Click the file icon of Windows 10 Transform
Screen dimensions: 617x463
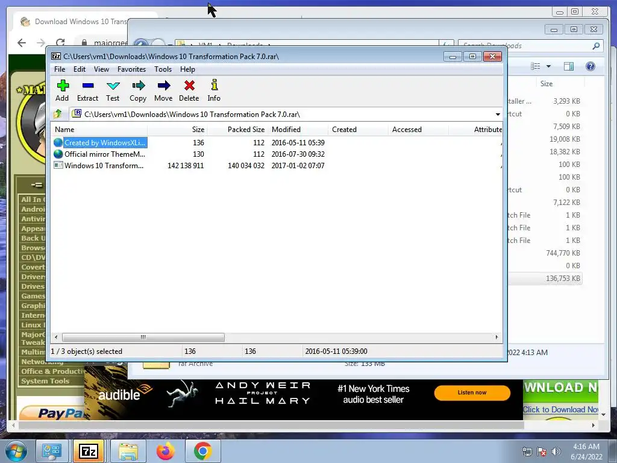coord(58,165)
